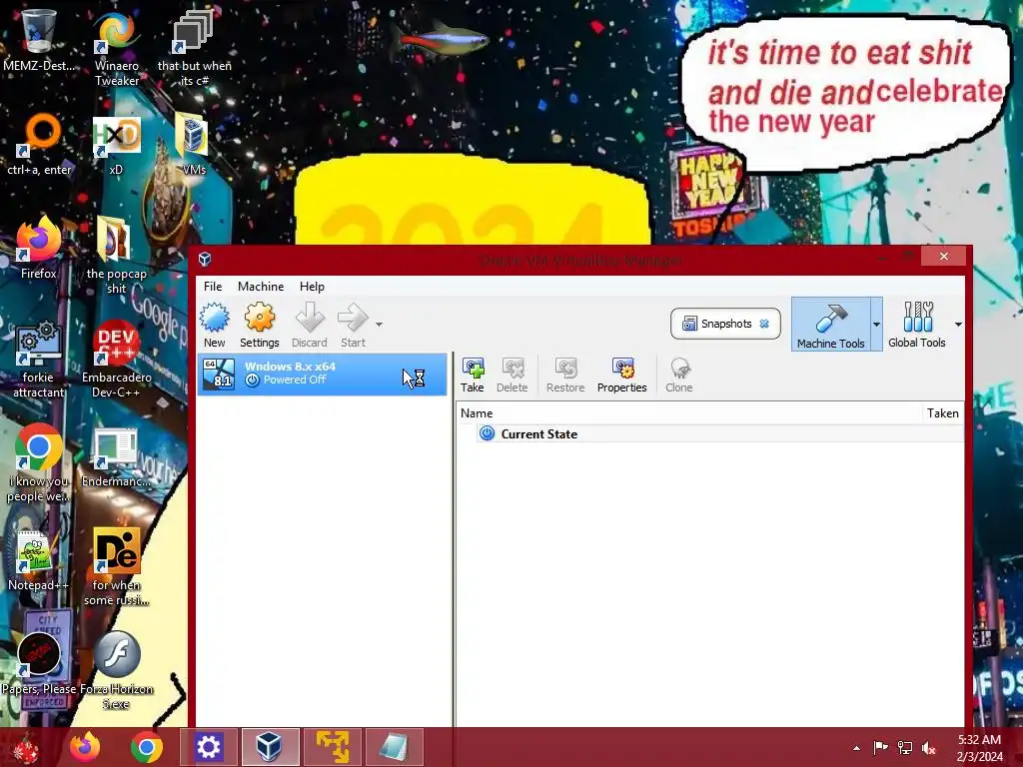Click the network tray icon
Screen dimensions: 1023x767
click(905, 747)
